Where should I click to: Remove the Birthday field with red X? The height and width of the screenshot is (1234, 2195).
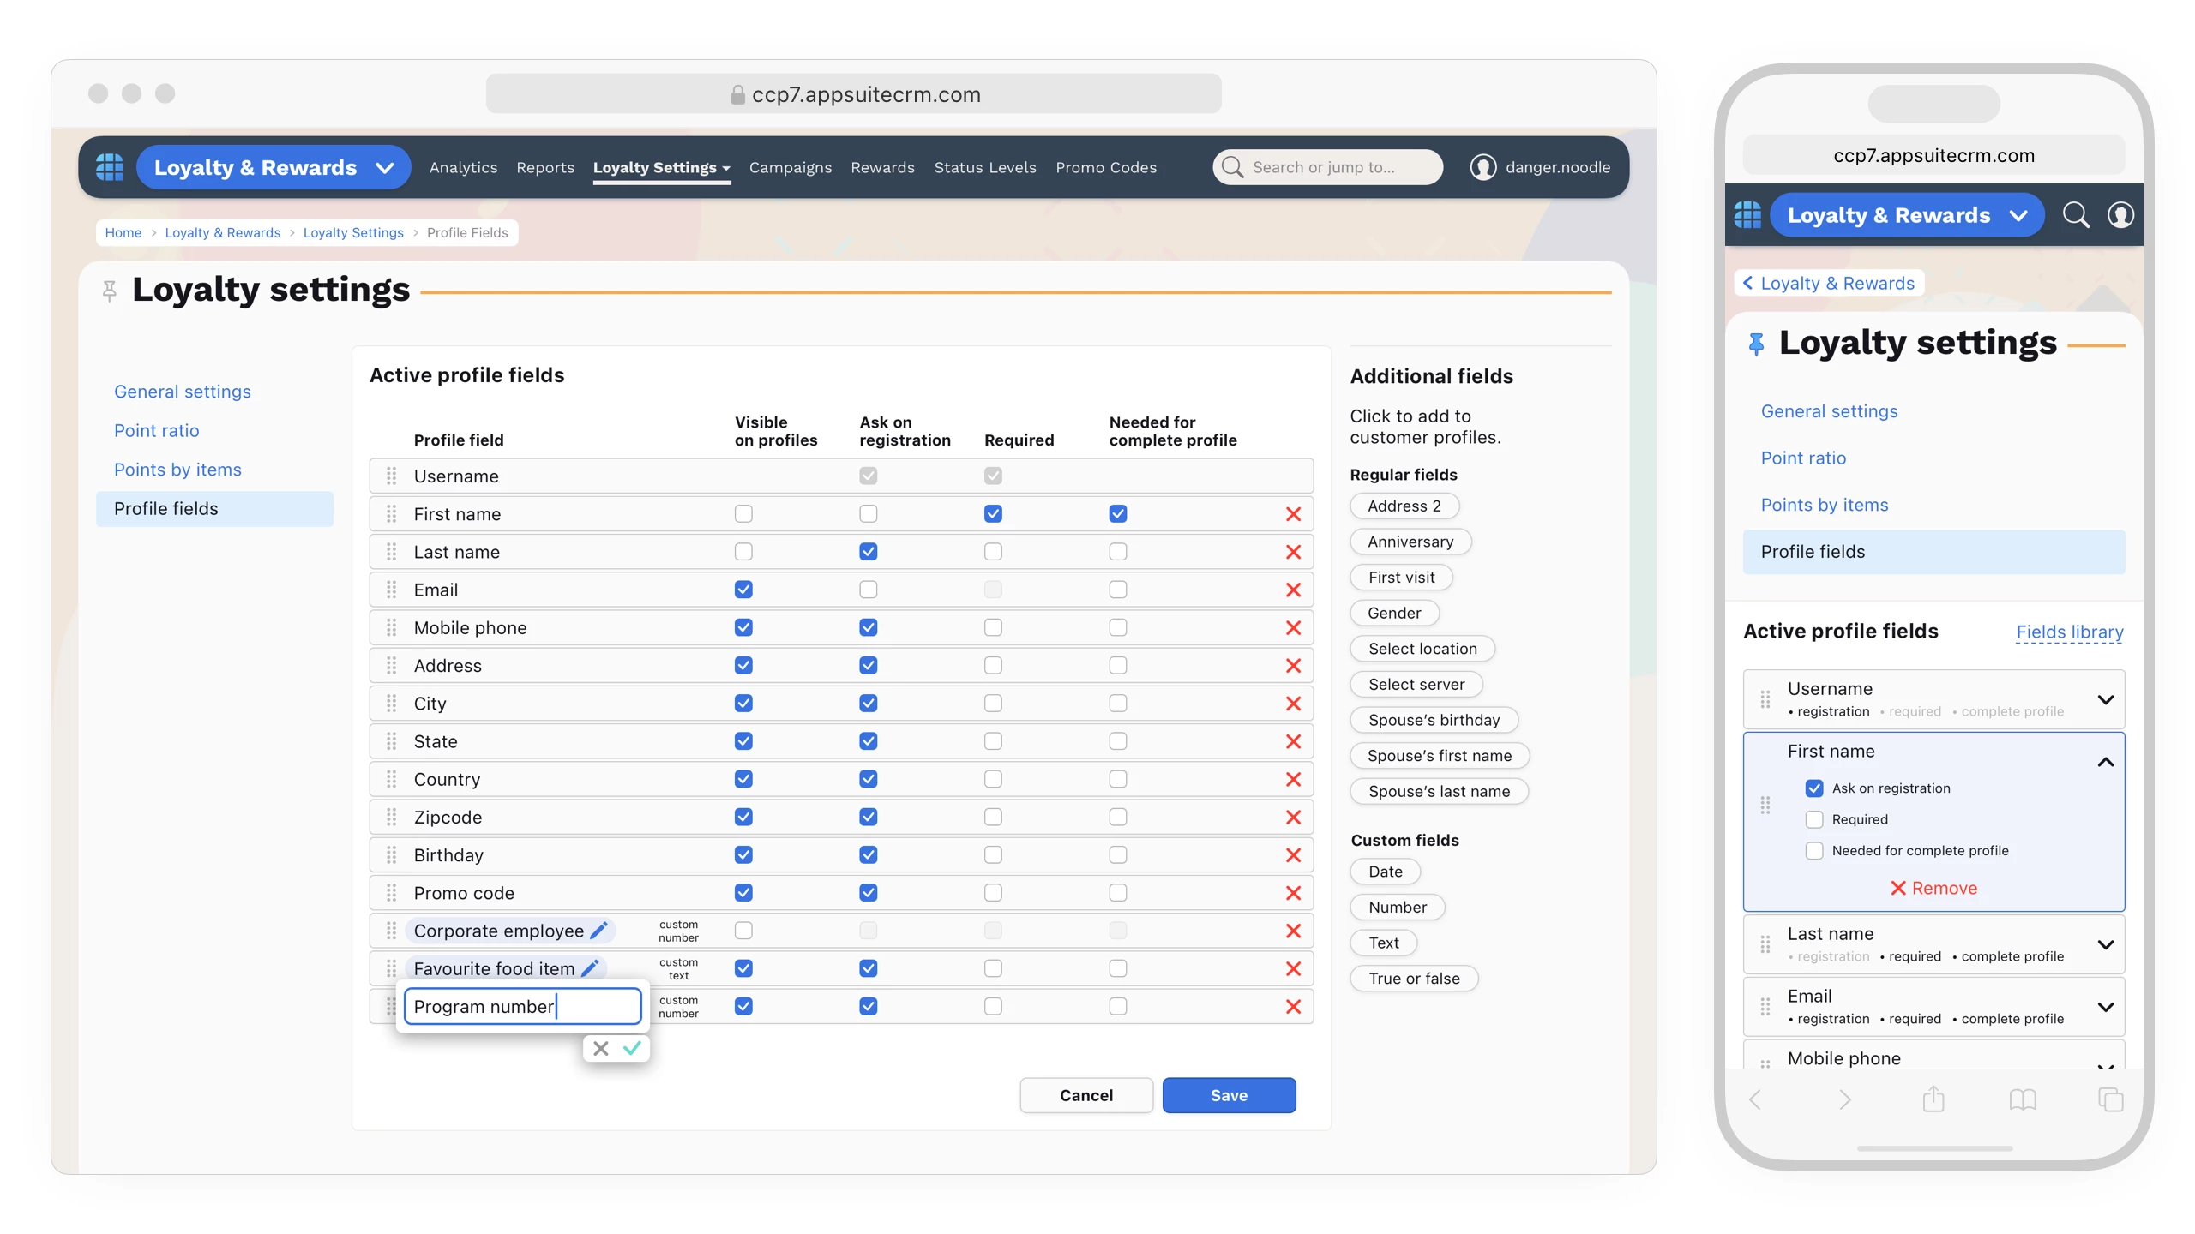coord(1293,855)
